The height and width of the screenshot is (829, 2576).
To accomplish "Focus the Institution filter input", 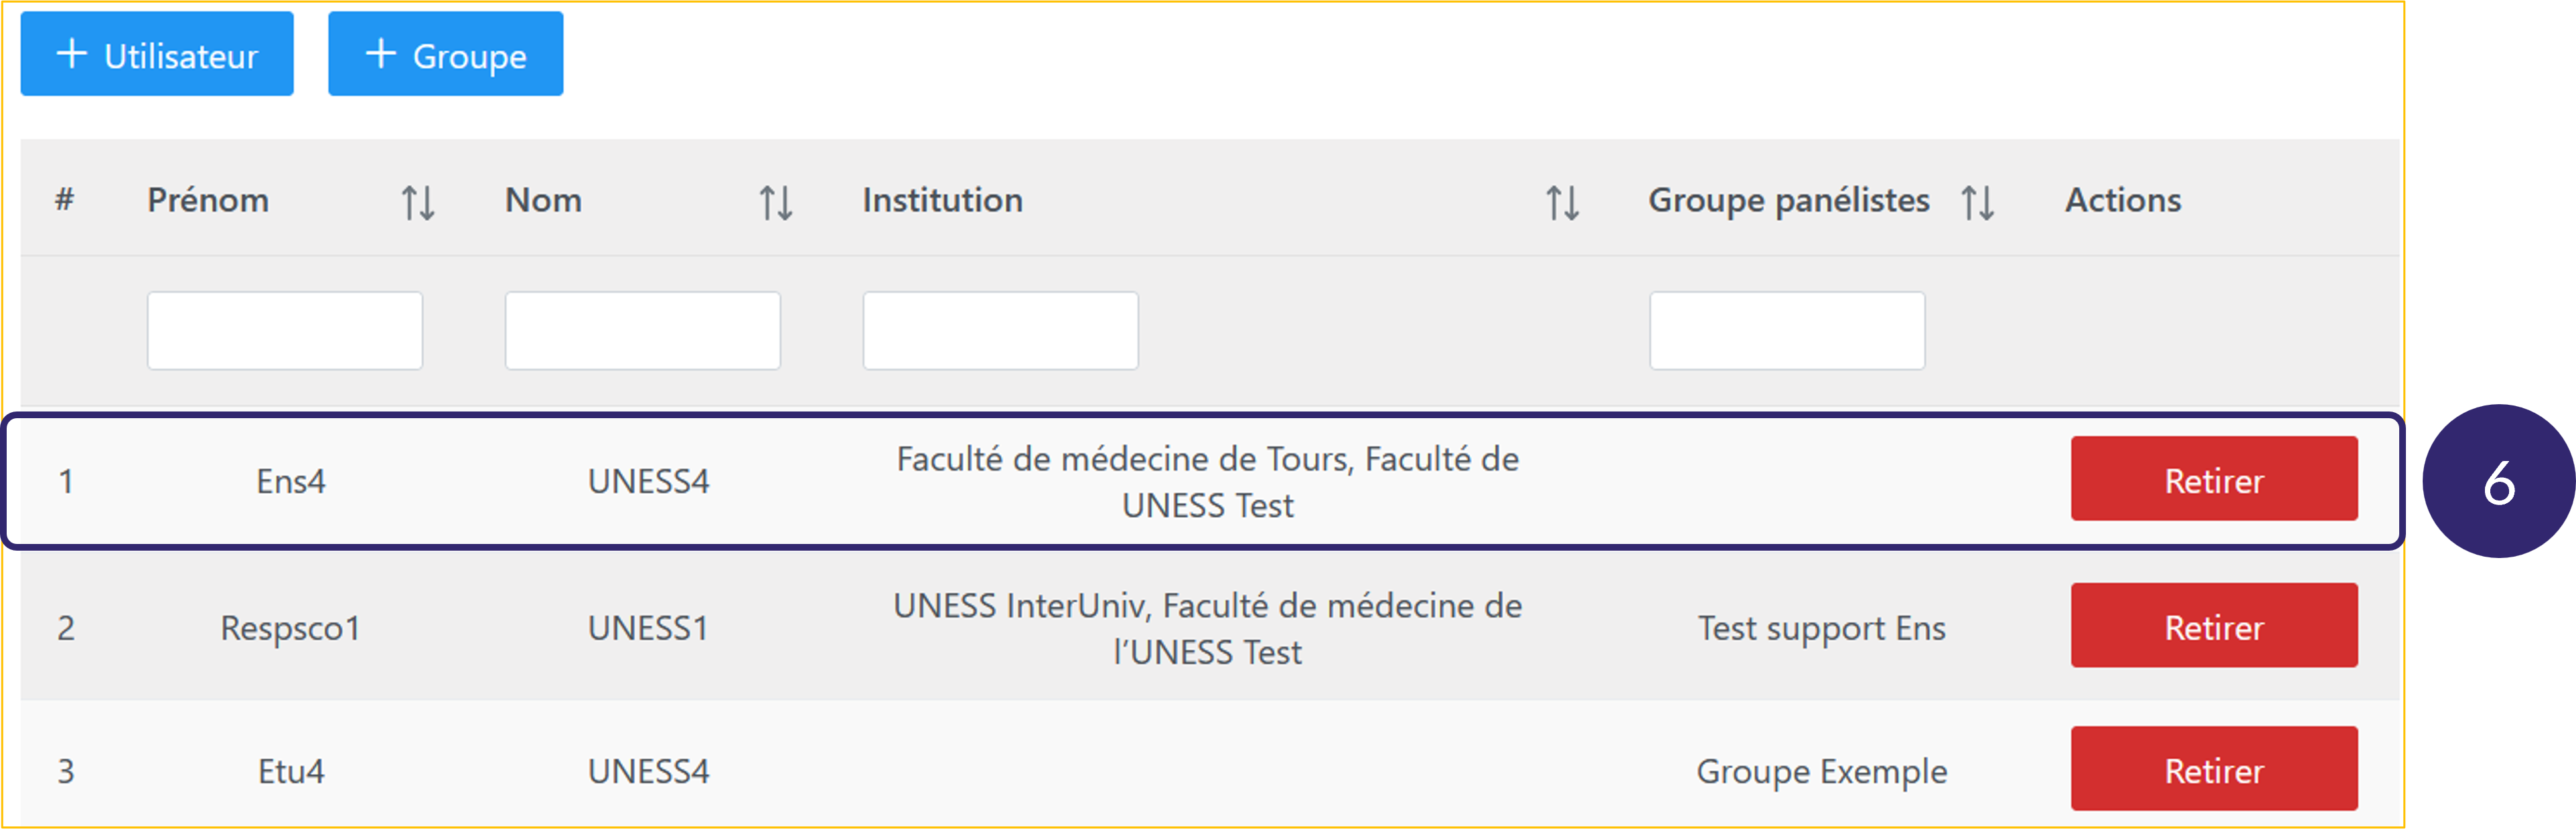I will coord(1000,331).
